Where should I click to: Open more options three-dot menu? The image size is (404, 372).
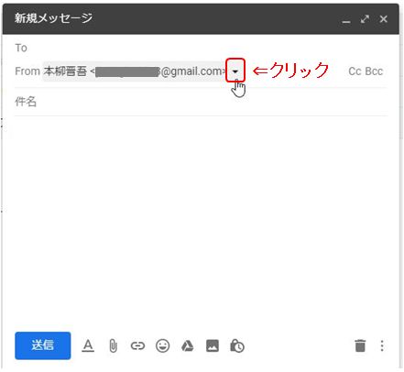click(382, 345)
